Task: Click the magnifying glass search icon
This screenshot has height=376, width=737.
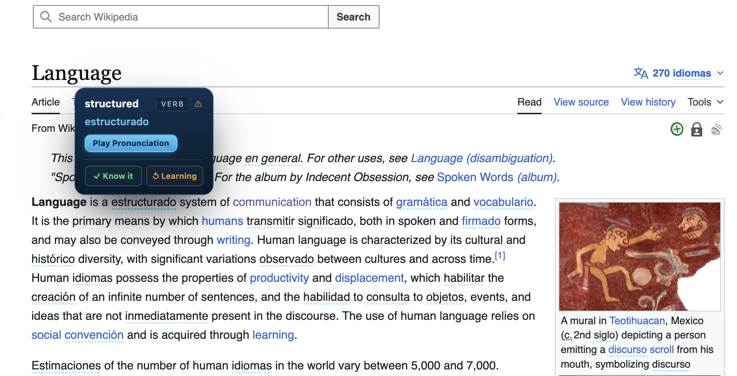Action: (46, 17)
